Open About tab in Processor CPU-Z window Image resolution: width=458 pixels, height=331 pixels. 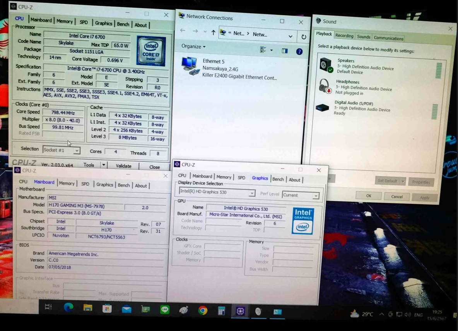140,25
